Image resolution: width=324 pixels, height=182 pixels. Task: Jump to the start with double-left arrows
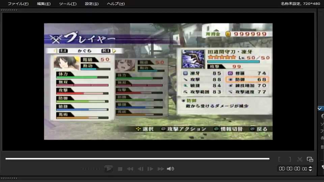click(x=130, y=169)
